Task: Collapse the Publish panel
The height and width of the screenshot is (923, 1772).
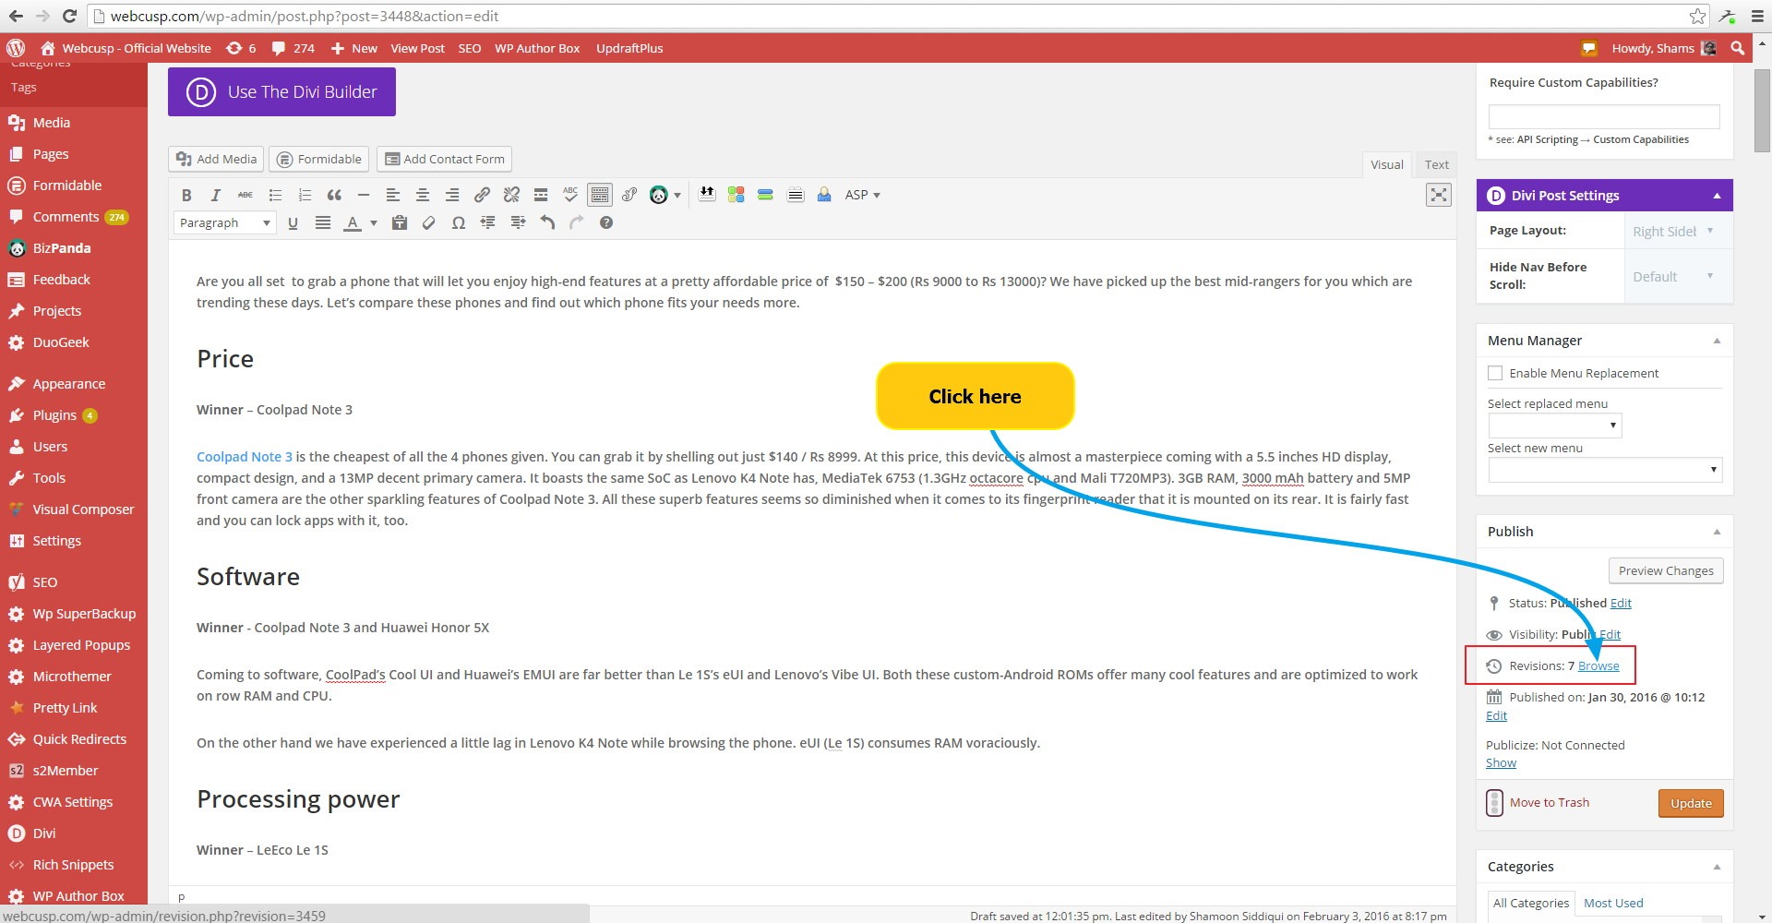Action: pyautogui.click(x=1717, y=532)
